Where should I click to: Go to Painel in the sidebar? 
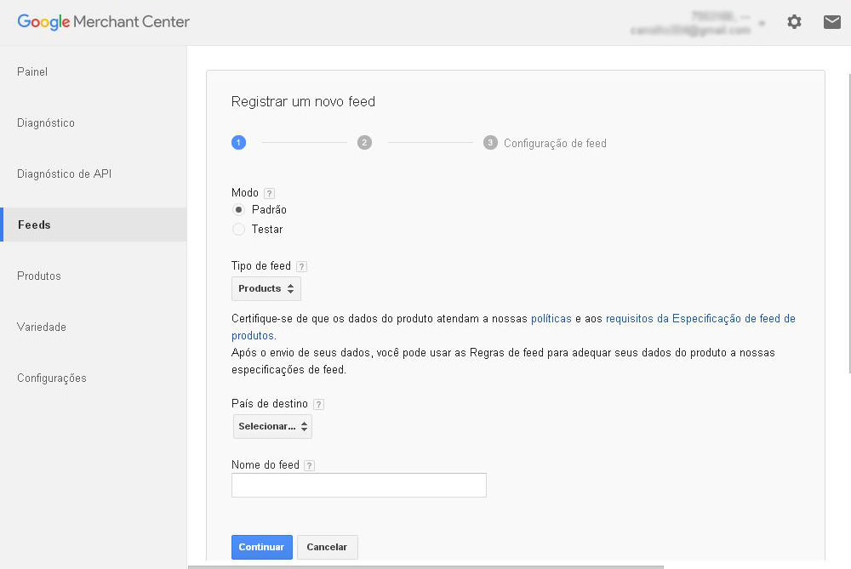(32, 72)
